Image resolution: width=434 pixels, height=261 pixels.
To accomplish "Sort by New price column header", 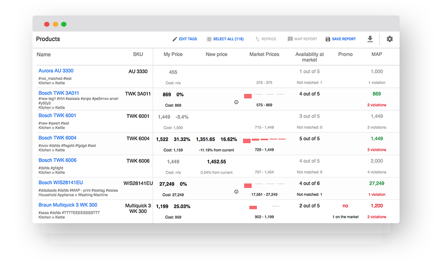I will (x=216, y=54).
